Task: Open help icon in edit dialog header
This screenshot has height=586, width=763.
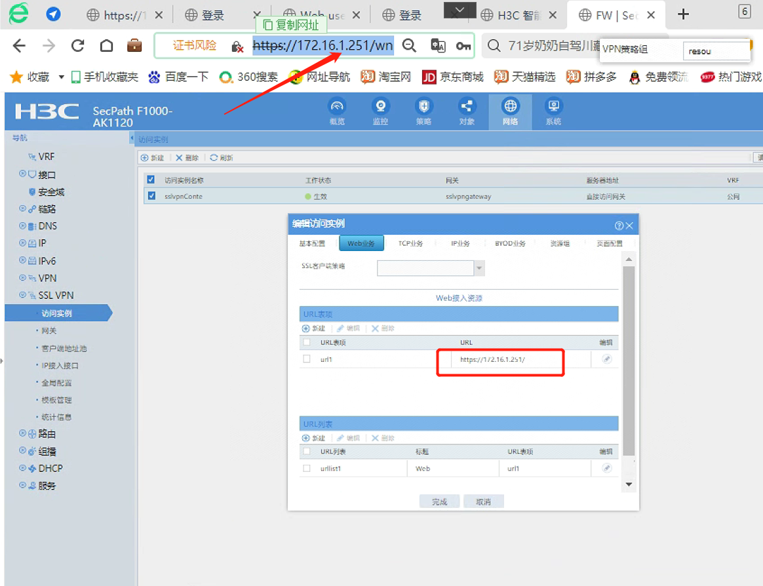Action: 619,225
